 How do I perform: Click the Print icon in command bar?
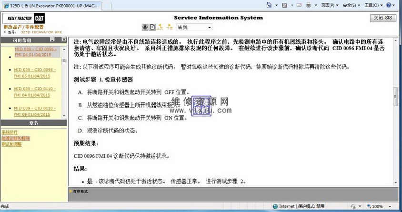click(x=308, y=5)
